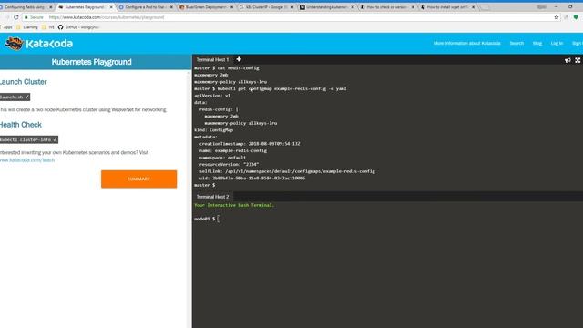Viewport: 583px width, 328px height.
Task: Switch to the Configuring Redis tab
Action: click(25, 7)
